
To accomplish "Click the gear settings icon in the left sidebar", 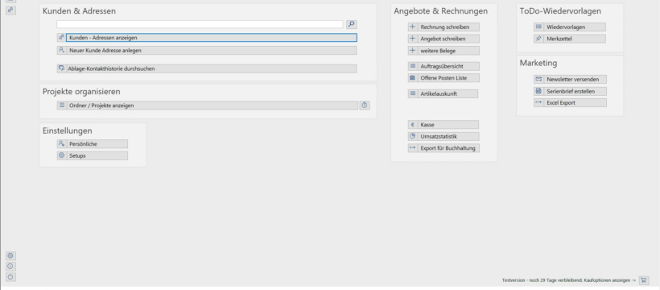I will click(10, 256).
